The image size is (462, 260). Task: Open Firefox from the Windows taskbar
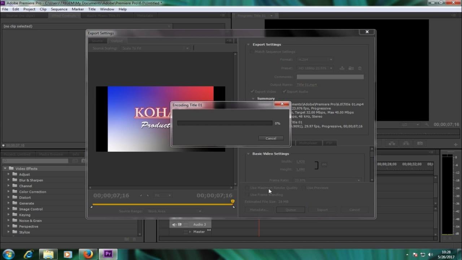88,254
